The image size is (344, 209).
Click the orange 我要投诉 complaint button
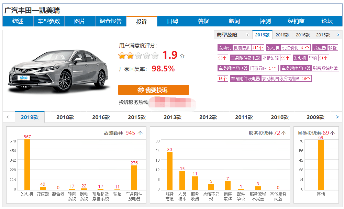[x=153, y=90]
